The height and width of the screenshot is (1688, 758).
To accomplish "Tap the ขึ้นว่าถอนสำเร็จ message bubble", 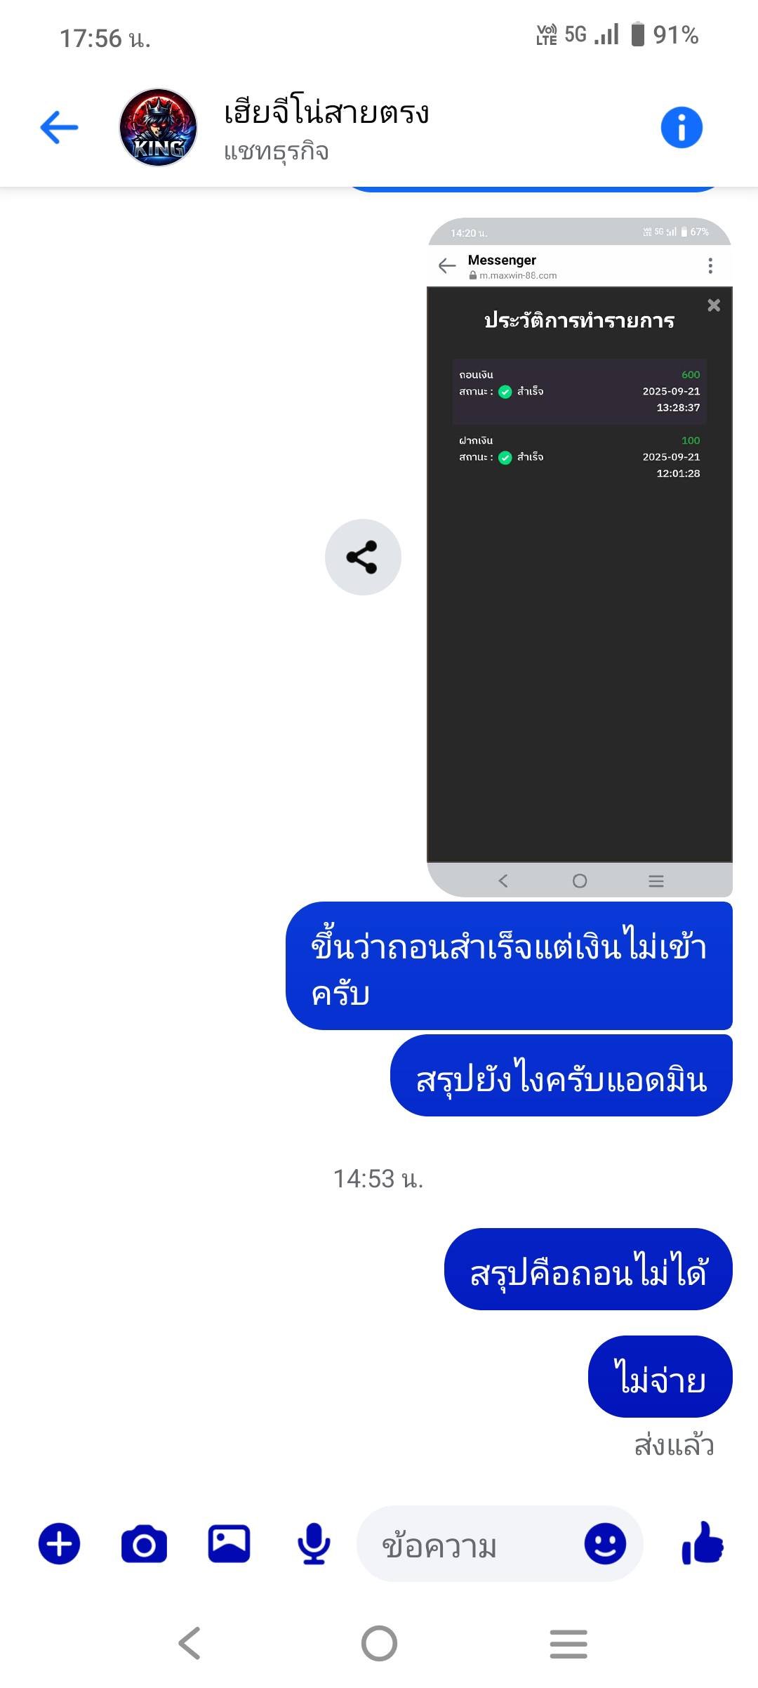I will pos(509,966).
